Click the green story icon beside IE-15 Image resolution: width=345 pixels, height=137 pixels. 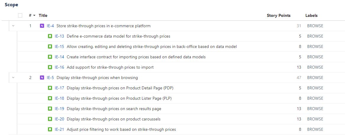(x=50, y=47)
